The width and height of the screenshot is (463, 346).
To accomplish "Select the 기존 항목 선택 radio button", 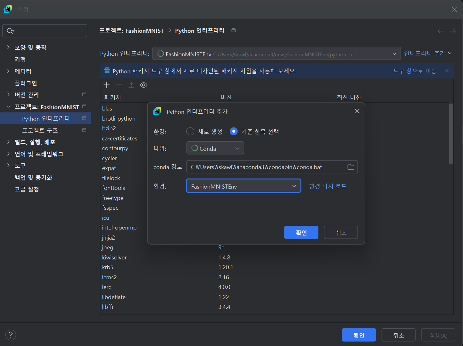I will point(234,131).
